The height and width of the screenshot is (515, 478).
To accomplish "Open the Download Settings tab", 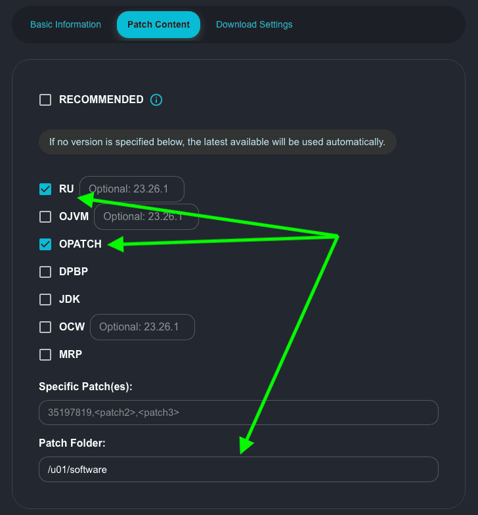I will click(x=254, y=25).
